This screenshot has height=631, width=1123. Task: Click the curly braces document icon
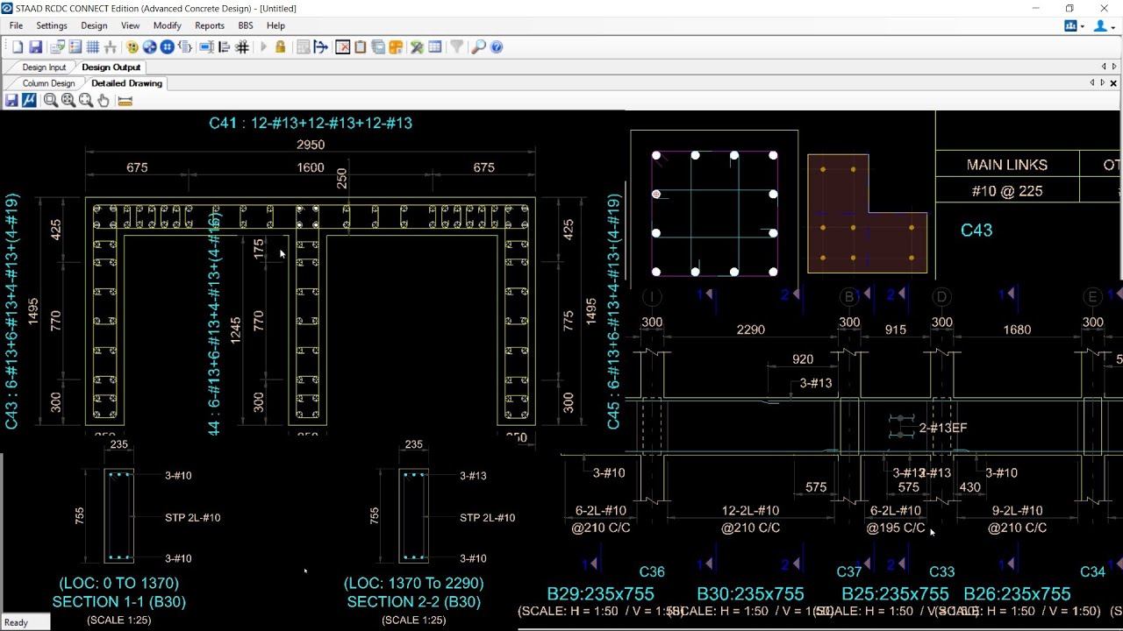(x=185, y=47)
